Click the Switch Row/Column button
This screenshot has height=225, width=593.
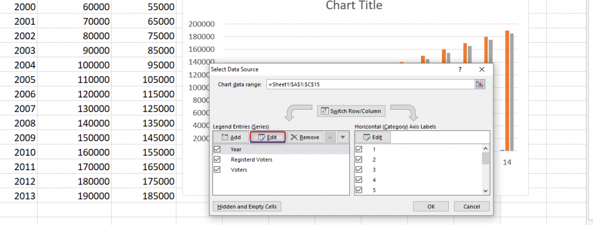click(352, 111)
